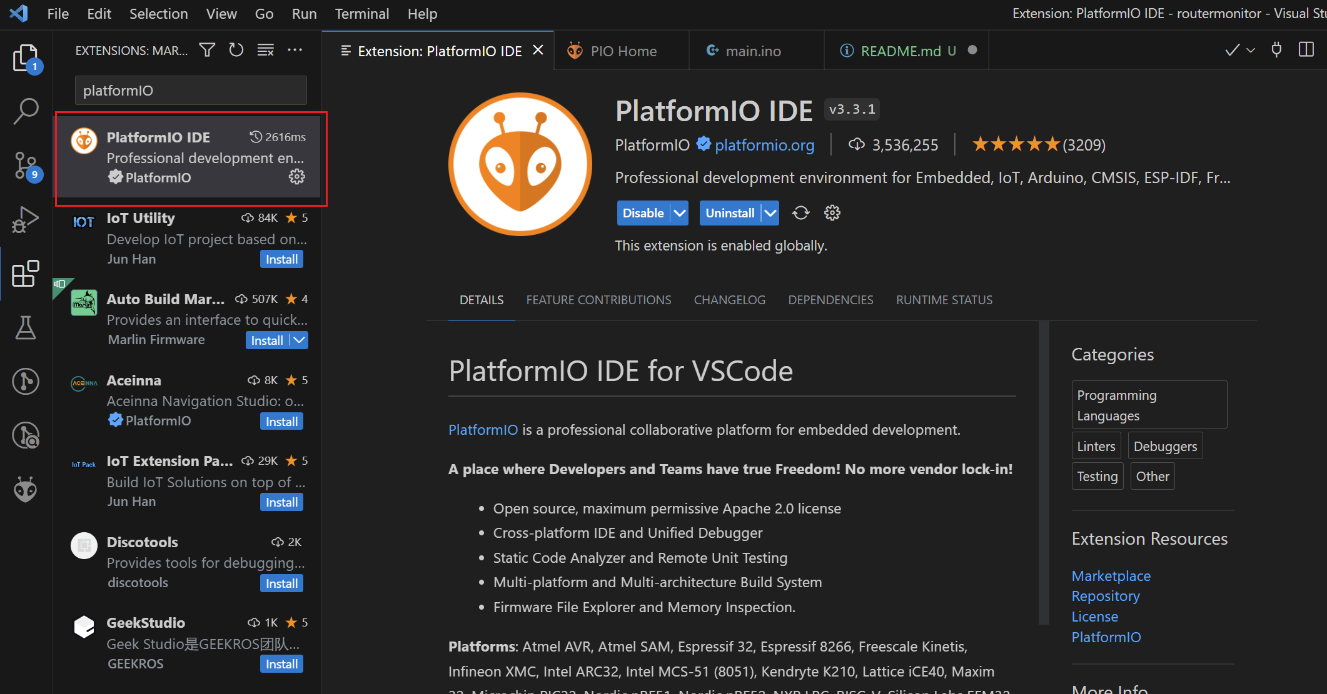Screen dimensions: 1327x694
Task: Open the Terminal menu
Action: click(361, 14)
